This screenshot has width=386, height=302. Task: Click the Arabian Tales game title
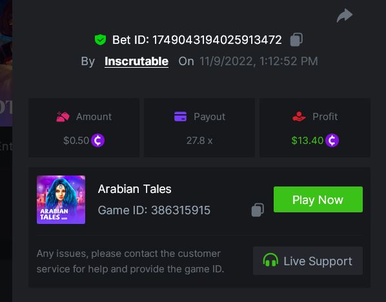point(134,189)
